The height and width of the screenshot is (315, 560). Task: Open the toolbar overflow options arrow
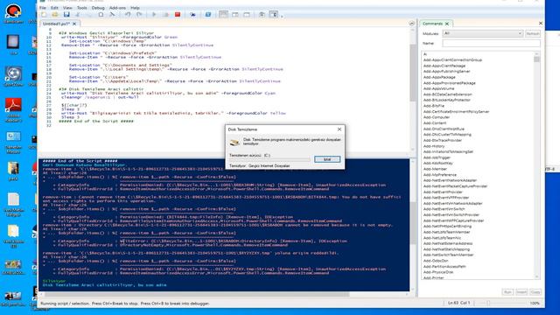click(282, 16)
